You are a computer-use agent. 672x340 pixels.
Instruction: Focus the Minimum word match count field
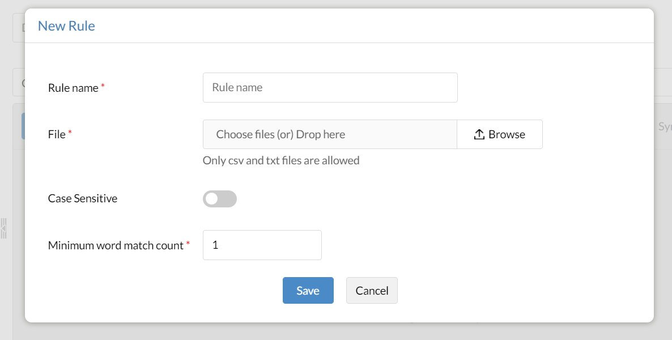262,245
